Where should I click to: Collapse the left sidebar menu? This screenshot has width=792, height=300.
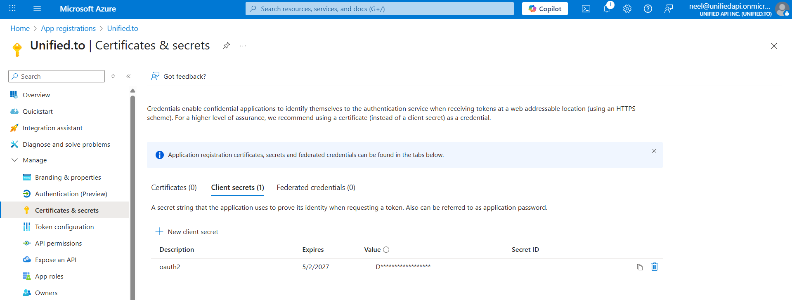pyautogui.click(x=128, y=76)
